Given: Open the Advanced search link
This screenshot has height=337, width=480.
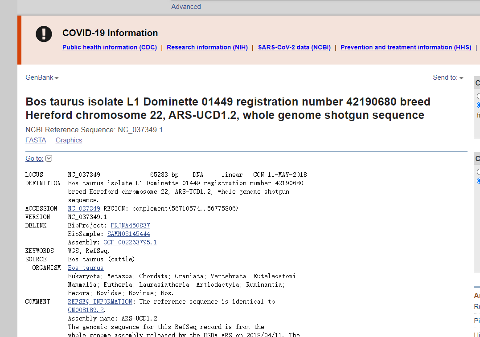Looking at the screenshot, I should [186, 7].
